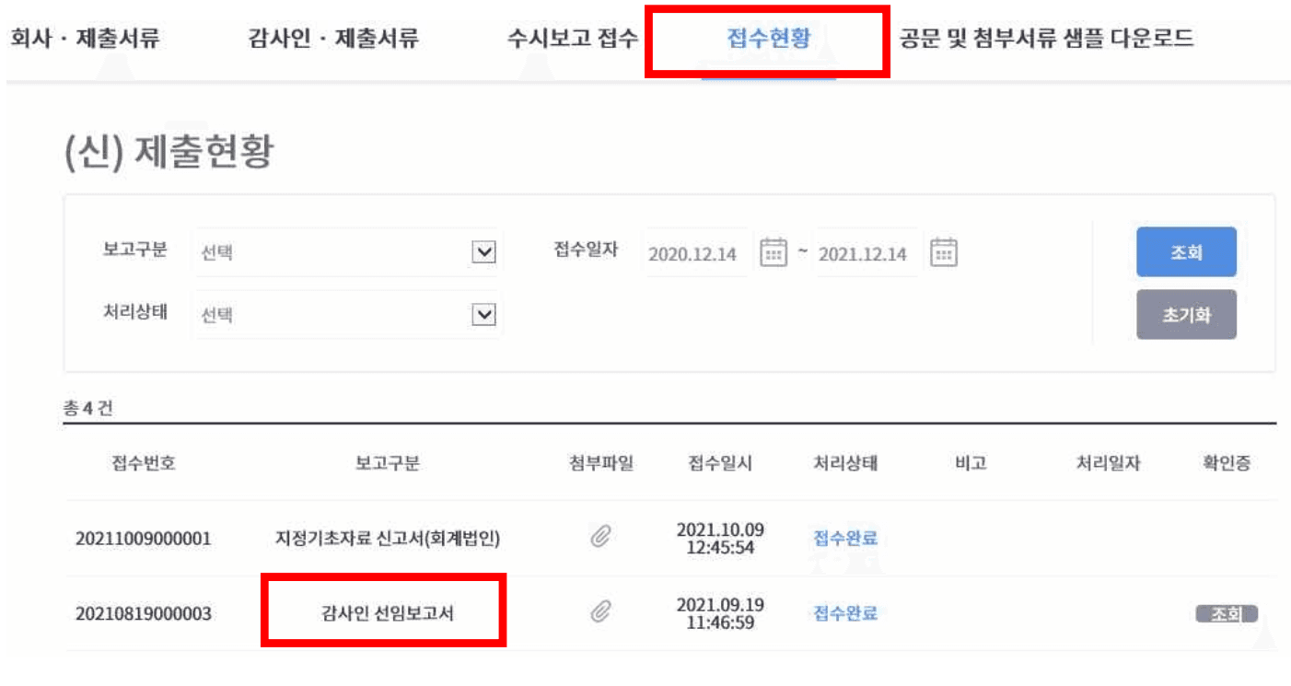The width and height of the screenshot is (1291, 686).
Task: Click 접수완료 link for 20210819000003
Action: (845, 612)
